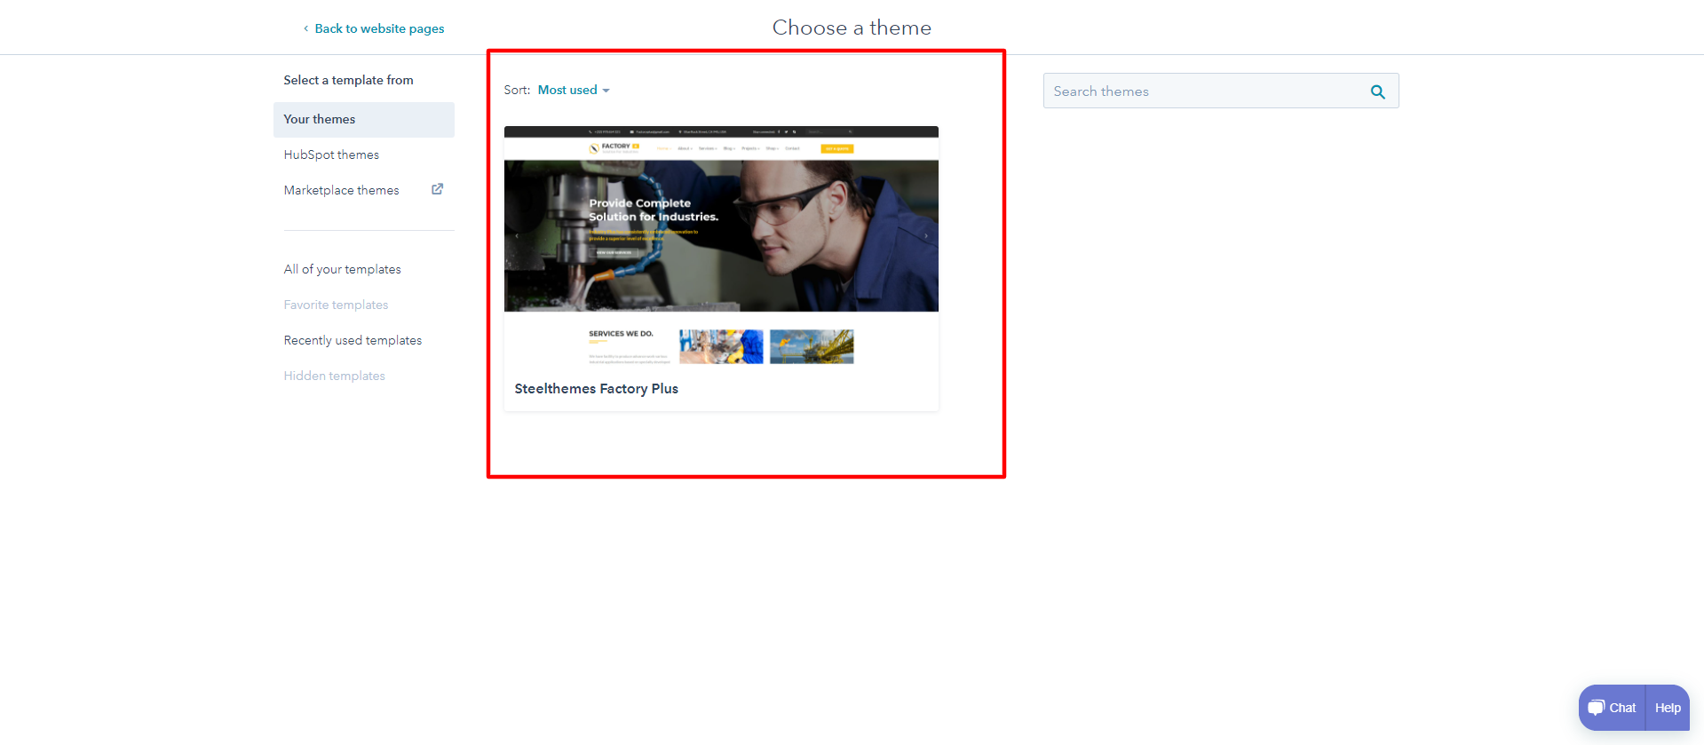Click the Factory logo in theme preview
Image resolution: width=1704 pixels, height=745 pixels.
(x=613, y=147)
